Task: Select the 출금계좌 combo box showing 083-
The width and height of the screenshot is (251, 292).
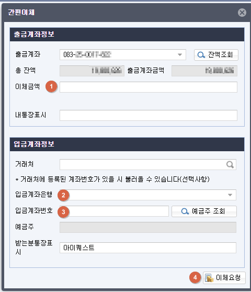Action: [122, 55]
